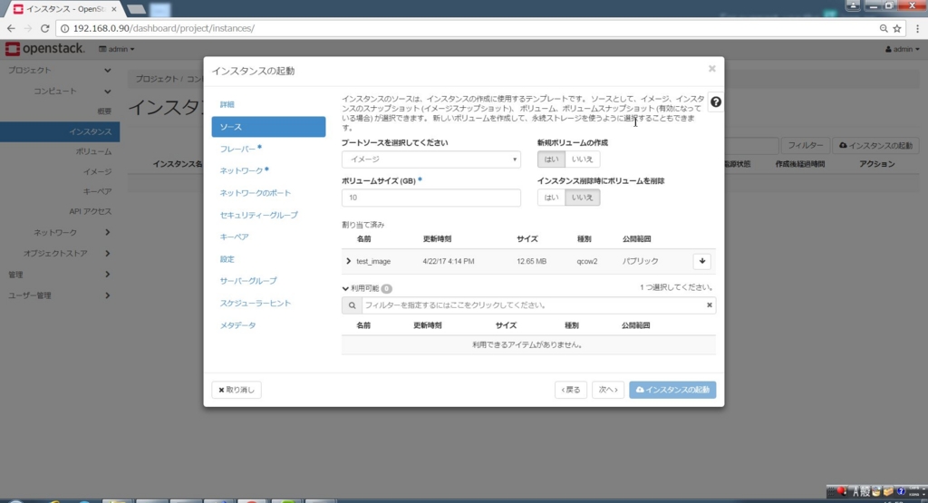Screen dimensions: 928x503
Task: Set delete volume on instance delete to いいえ
Action: [583, 198]
